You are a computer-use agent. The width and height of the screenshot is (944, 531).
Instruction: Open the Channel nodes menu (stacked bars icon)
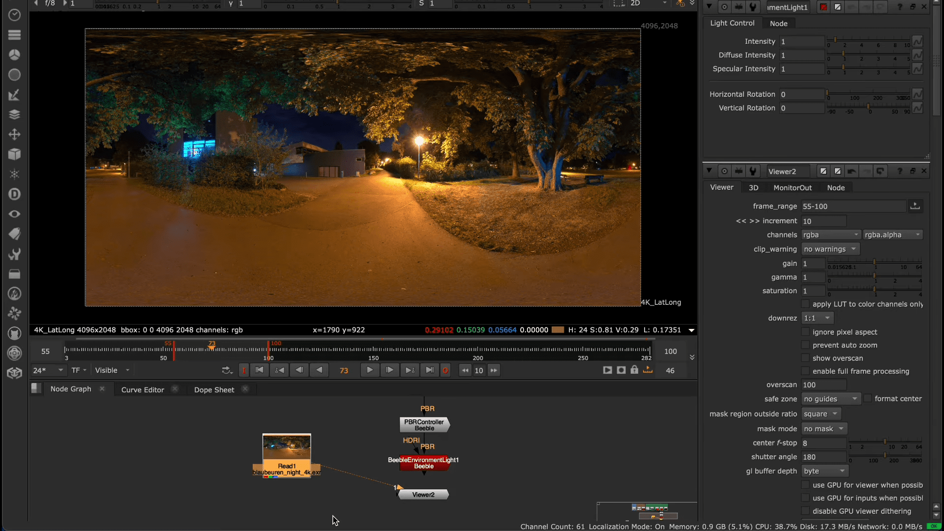coord(14,35)
